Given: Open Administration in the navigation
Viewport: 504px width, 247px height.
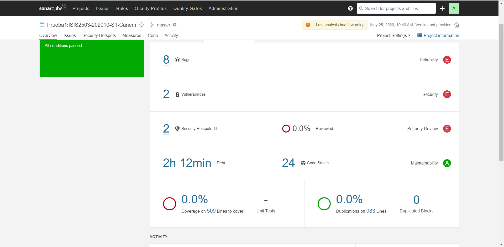Looking at the screenshot, I should 223,8.
